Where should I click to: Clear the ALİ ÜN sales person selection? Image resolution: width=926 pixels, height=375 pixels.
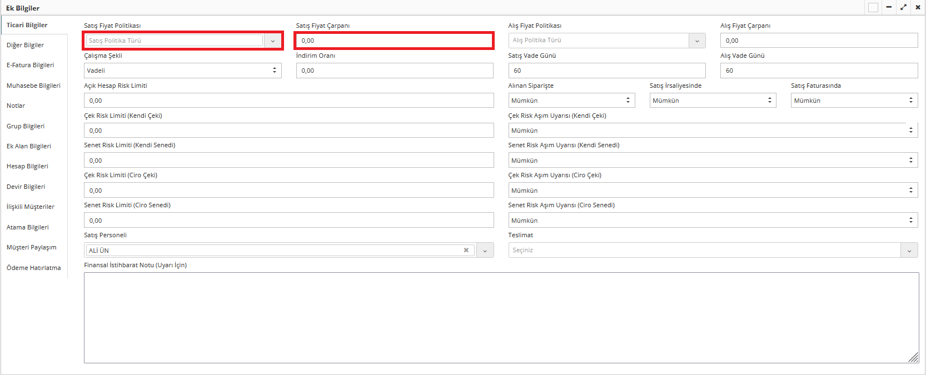pos(466,250)
